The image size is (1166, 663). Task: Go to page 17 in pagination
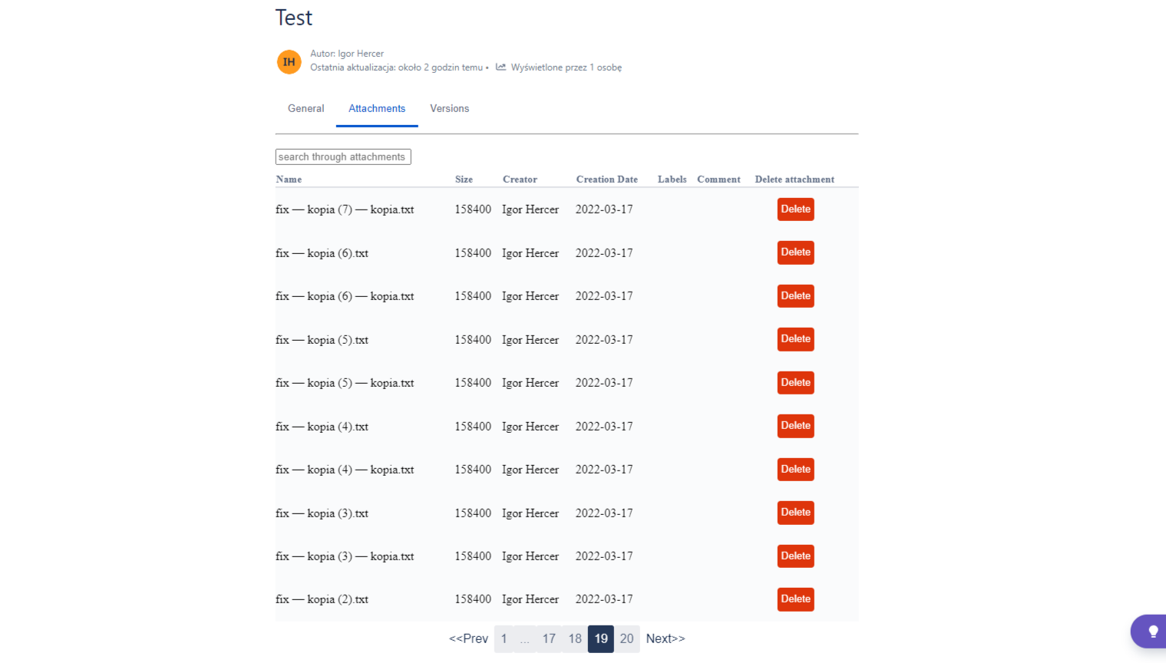pyautogui.click(x=549, y=638)
